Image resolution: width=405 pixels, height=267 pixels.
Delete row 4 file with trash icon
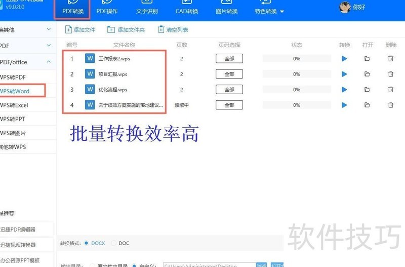390,105
